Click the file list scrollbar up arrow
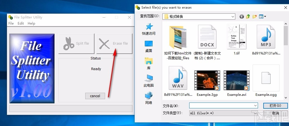This screenshot has width=289, height=126. pos(286,24)
